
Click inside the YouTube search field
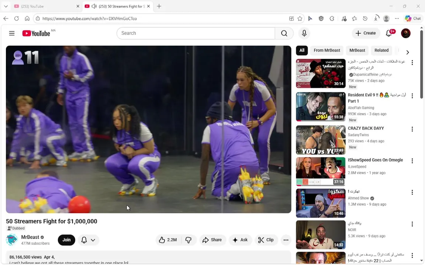(x=196, y=33)
